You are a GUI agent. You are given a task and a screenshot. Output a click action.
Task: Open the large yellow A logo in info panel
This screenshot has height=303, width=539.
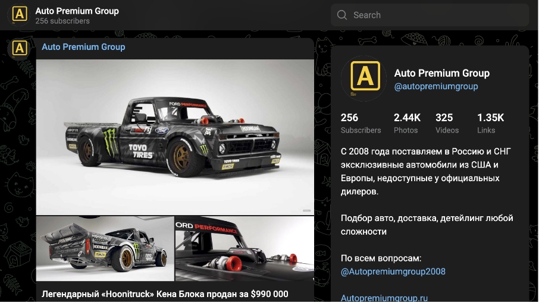pyautogui.click(x=363, y=78)
